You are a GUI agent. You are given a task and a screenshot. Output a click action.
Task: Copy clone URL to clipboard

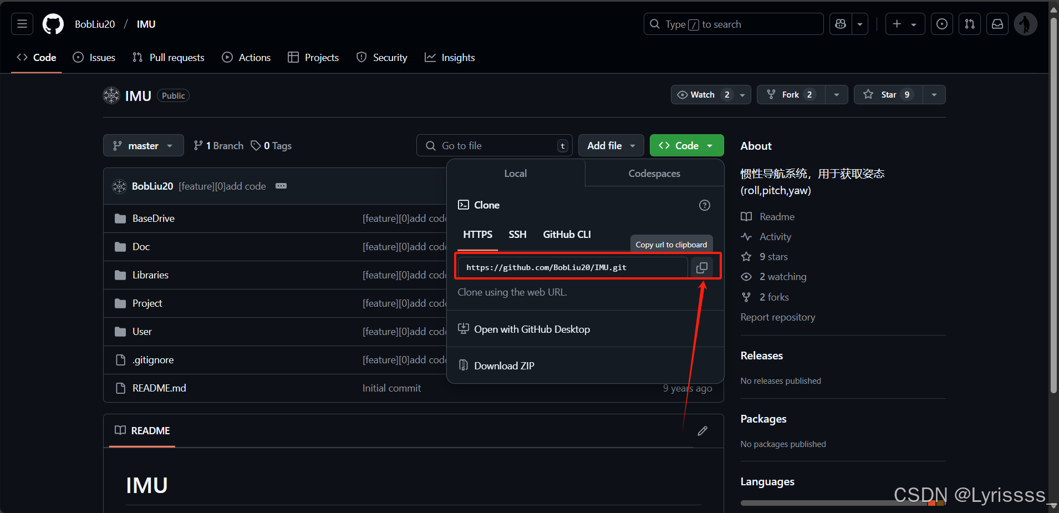click(x=702, y=267)
